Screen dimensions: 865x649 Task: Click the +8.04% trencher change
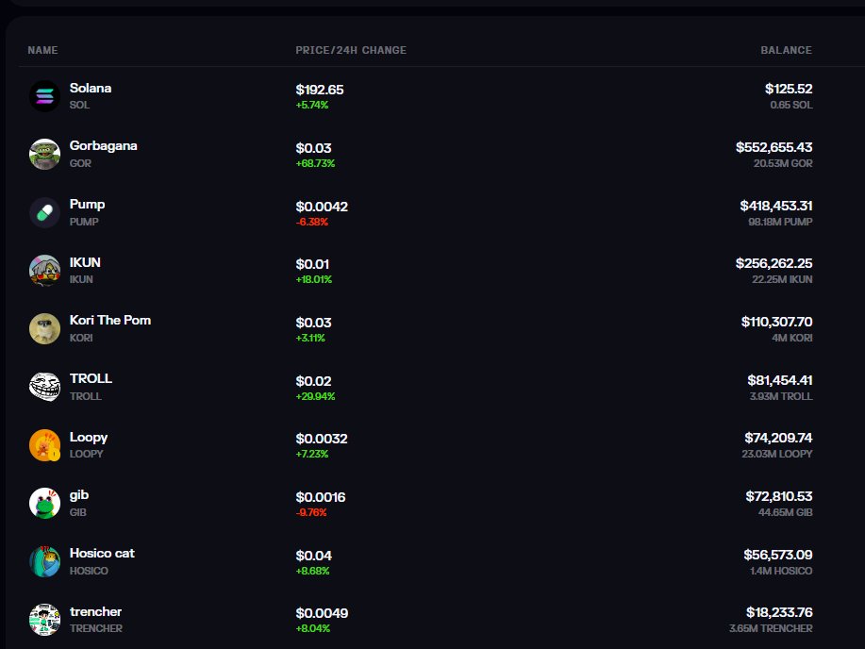click(313, 628)
